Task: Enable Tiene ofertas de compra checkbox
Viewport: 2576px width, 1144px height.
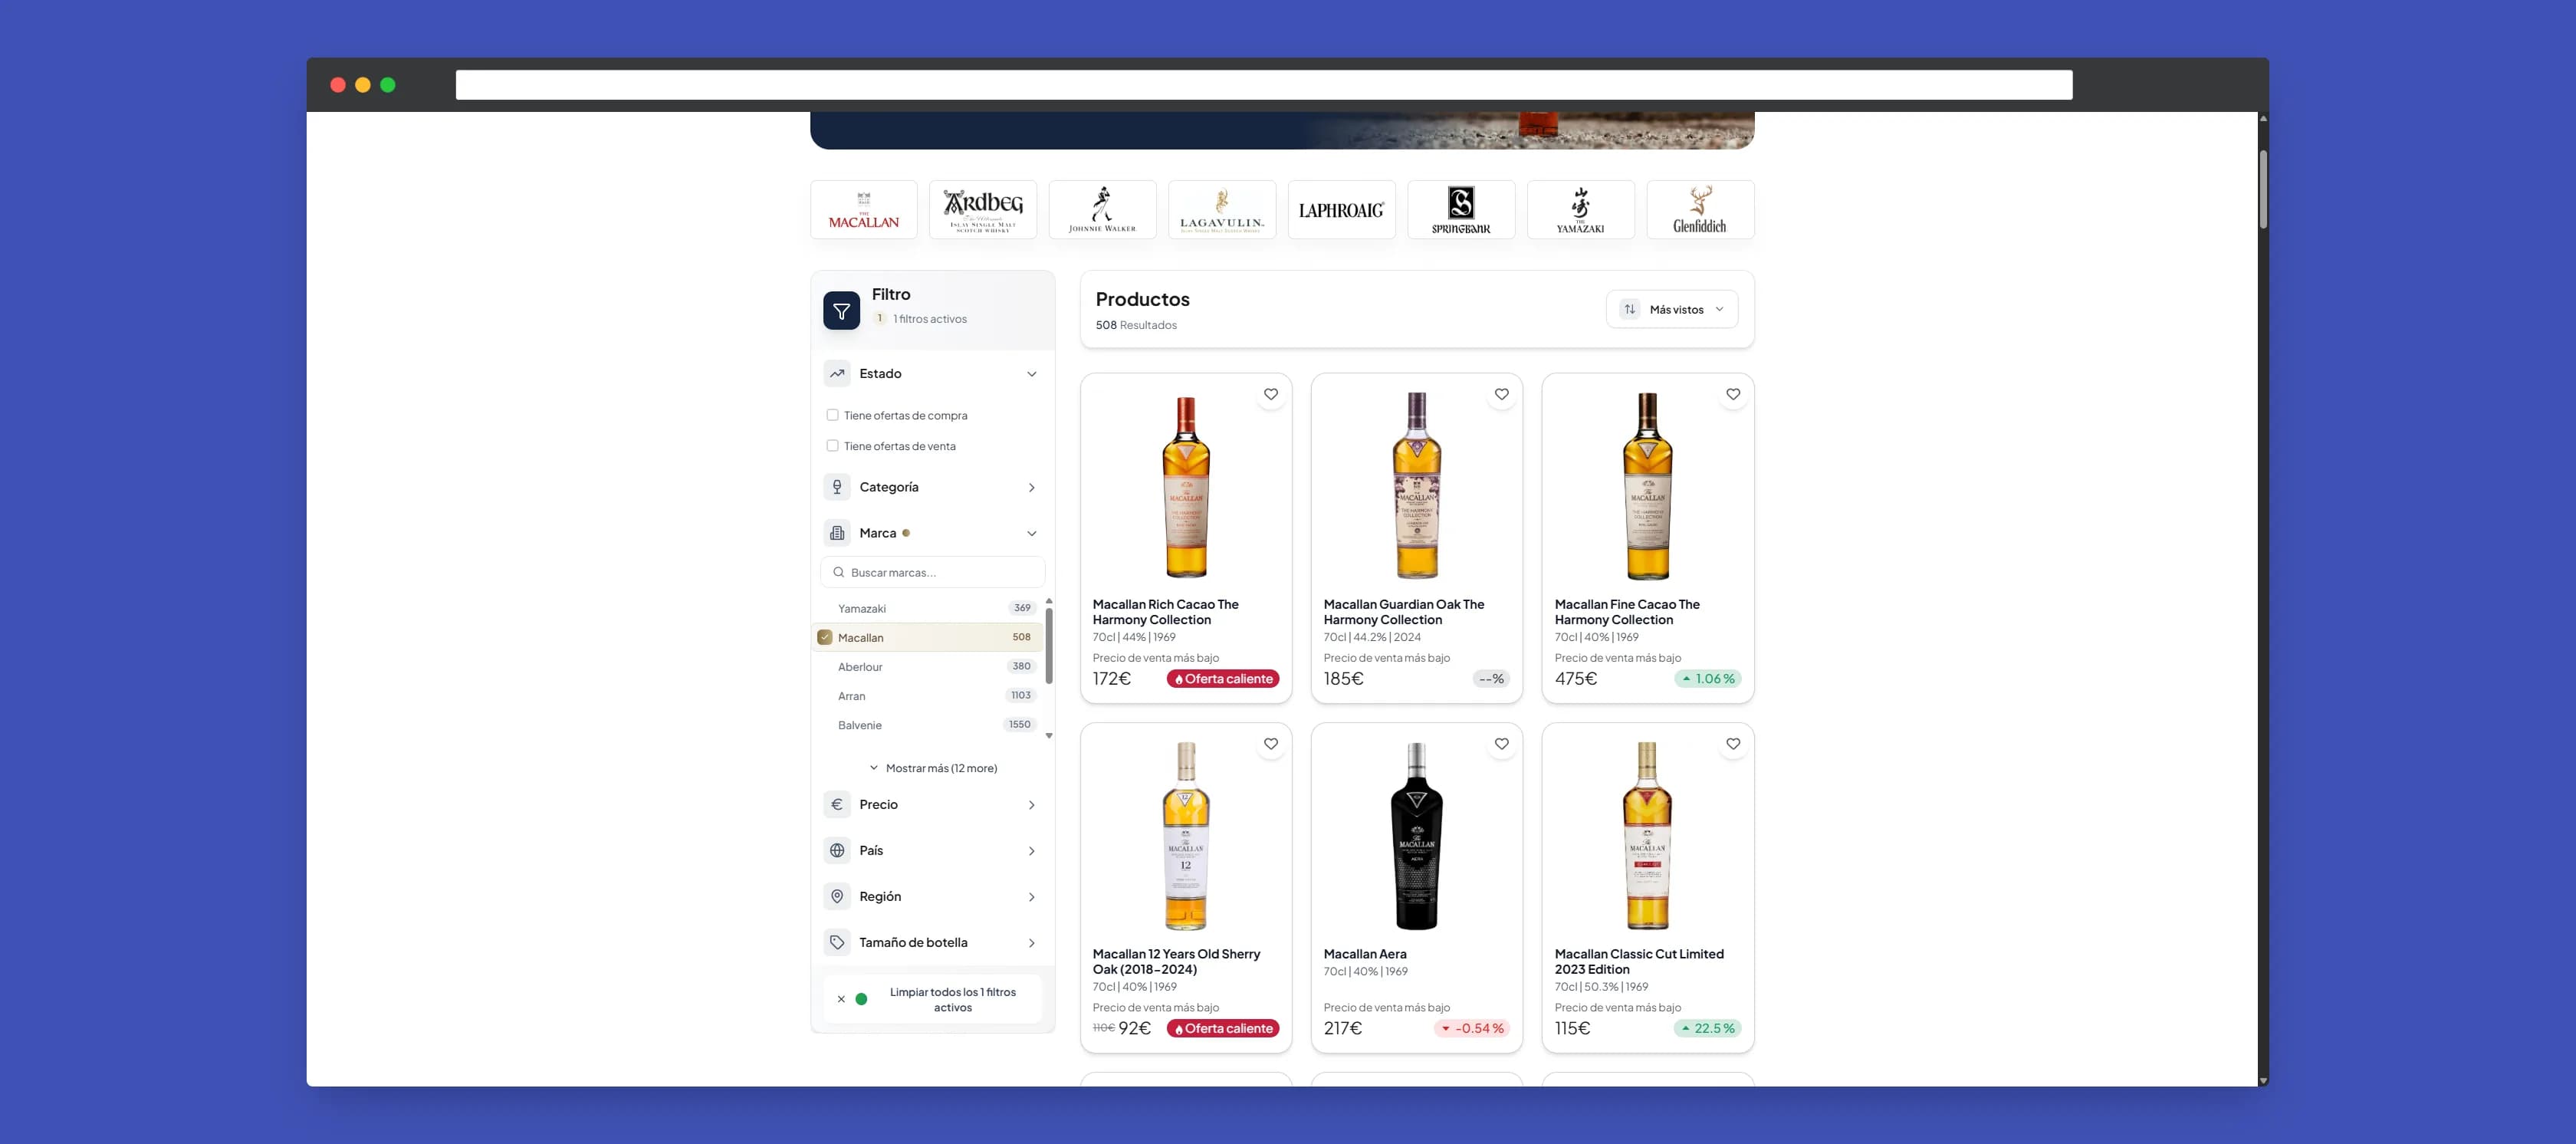Action: click(x=832, y=415)
